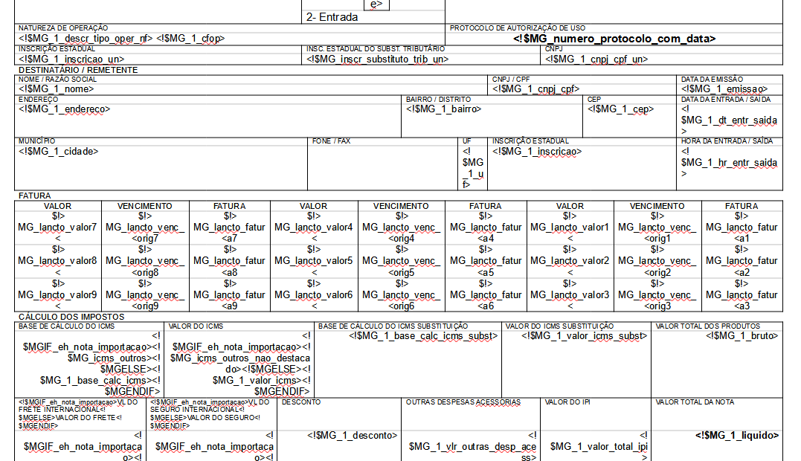Screen dimensions: 801x461
Task: Click the 'VL DO SEGURO INTERNACIONAL' conditional label
Action: coord(210,413)
